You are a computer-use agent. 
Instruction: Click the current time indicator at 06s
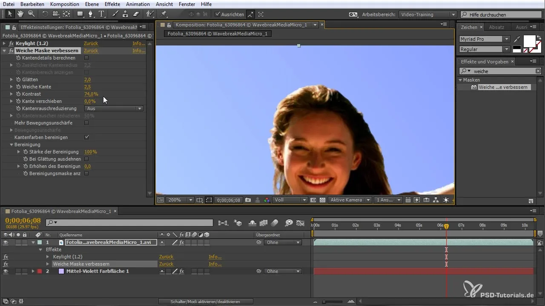coord(446,227)
